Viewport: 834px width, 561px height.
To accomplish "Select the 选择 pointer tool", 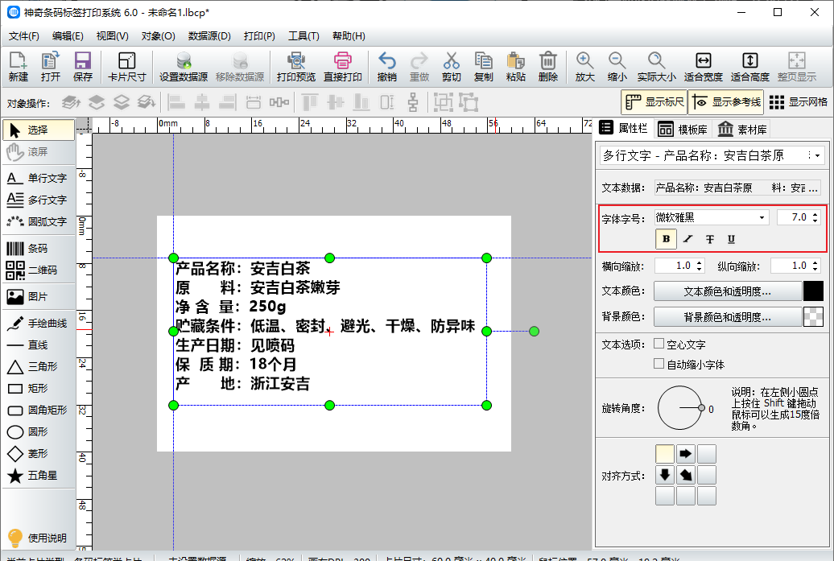I will click(39, 130).
